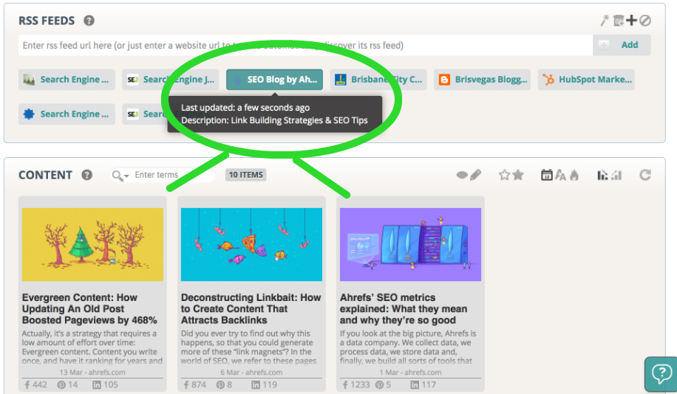Open the Ahrefs' SEO metrics article thumbnail
Screen dimensions: 677x394
(x=410, y=244)
